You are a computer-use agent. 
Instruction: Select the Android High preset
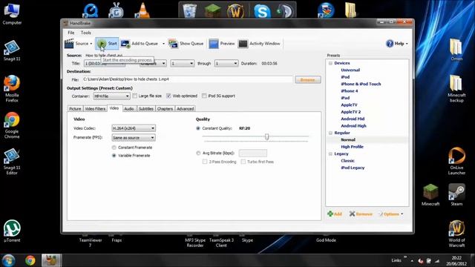coord(353,125)
